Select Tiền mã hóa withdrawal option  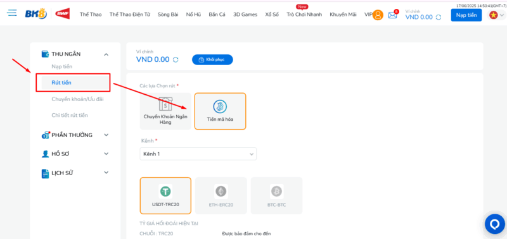tap(220, 111)
